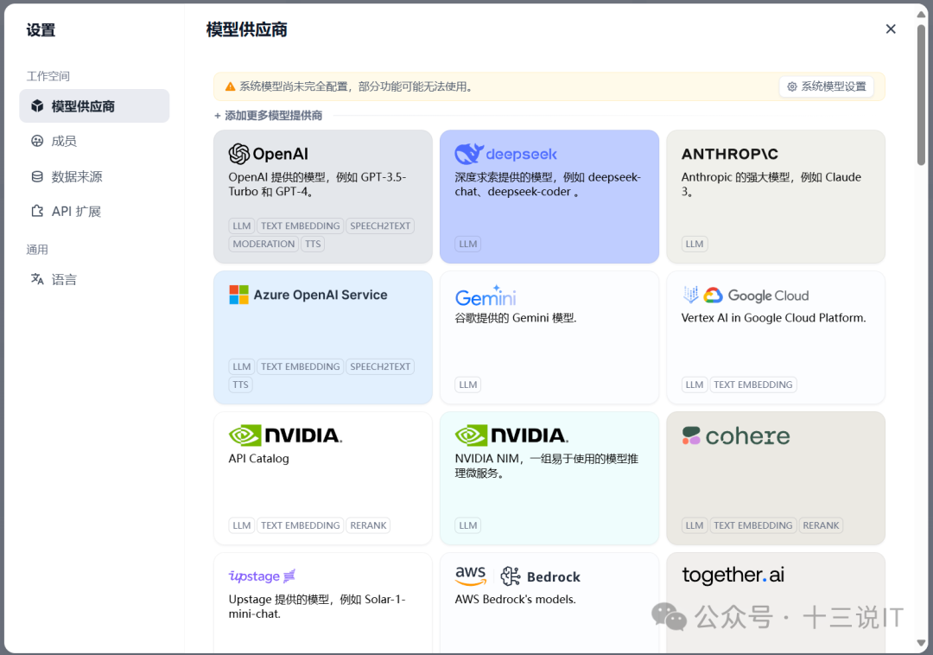Click the aws logo
The image size is (933, 655).
coord(471,576)
